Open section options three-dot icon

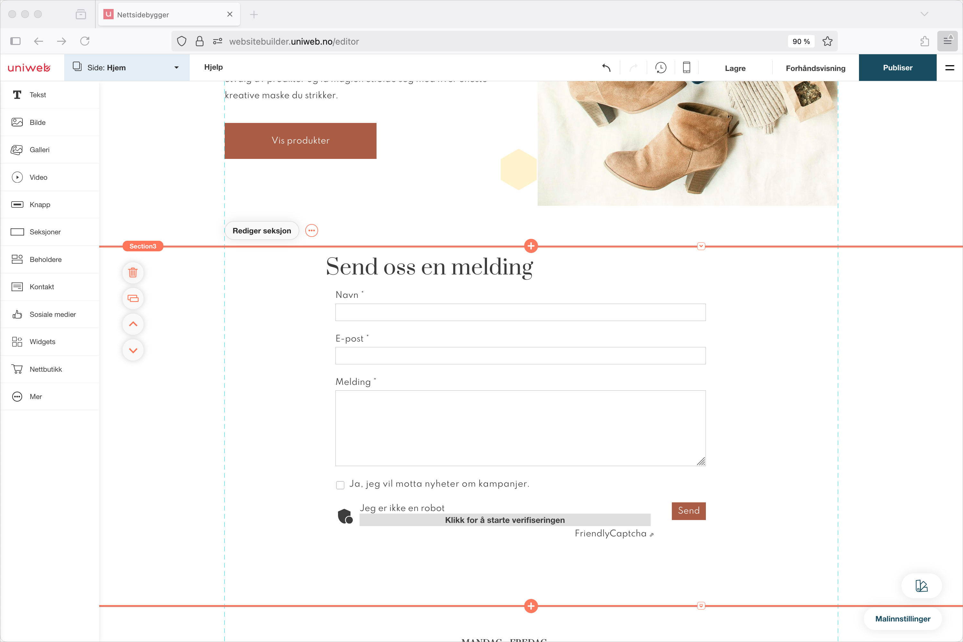(312, 230)
